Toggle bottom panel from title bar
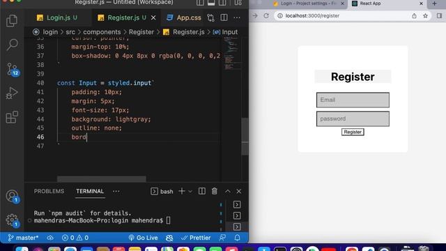446x251 pixels. (211, 3)
